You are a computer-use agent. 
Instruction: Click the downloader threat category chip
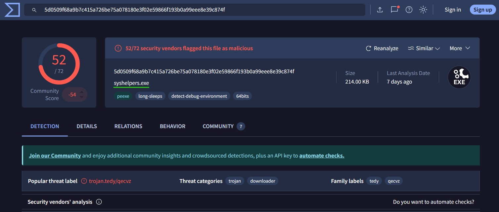pyautogui.click(x=263, y=181)
